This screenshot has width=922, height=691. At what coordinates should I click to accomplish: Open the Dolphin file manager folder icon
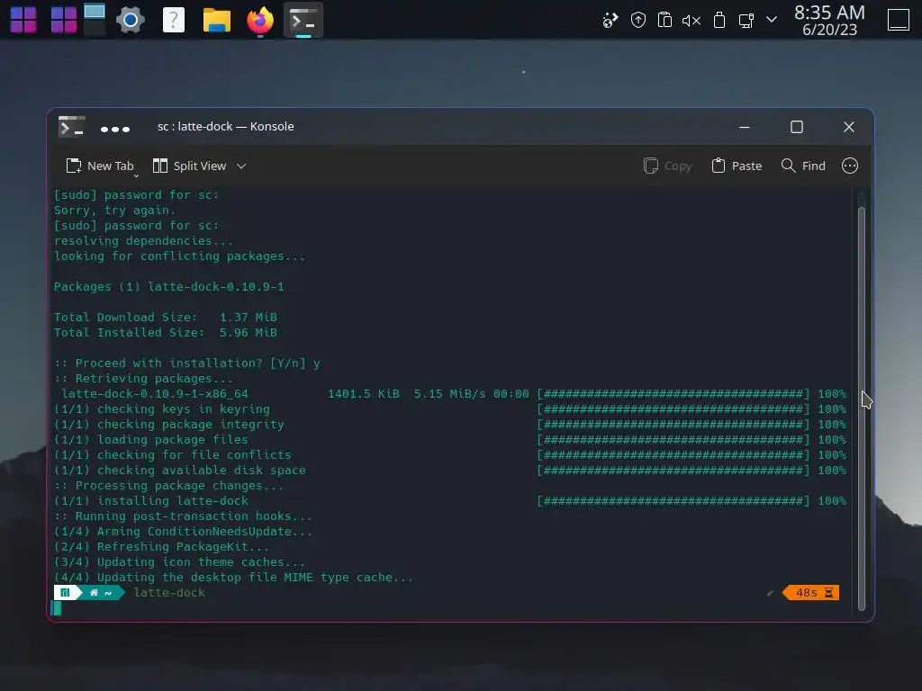(216, 20)
